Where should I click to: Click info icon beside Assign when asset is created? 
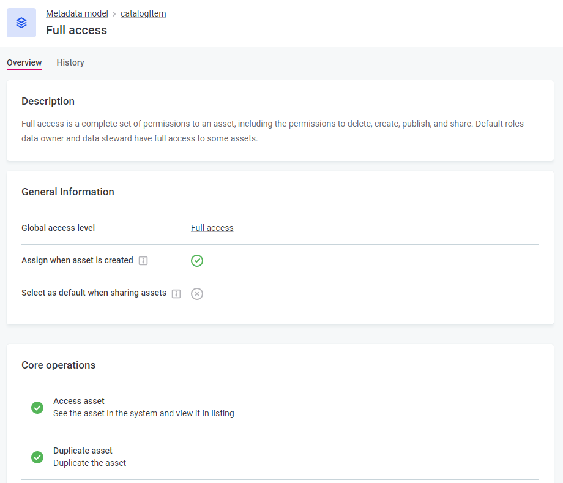(143, 261)
